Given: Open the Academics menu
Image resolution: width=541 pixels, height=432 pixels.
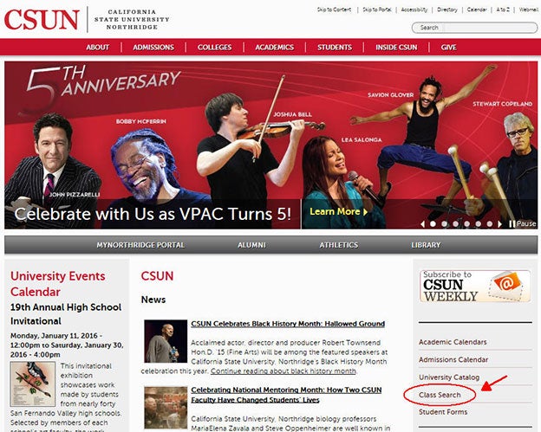Looking at the screenshot, I should coord(275,48).
